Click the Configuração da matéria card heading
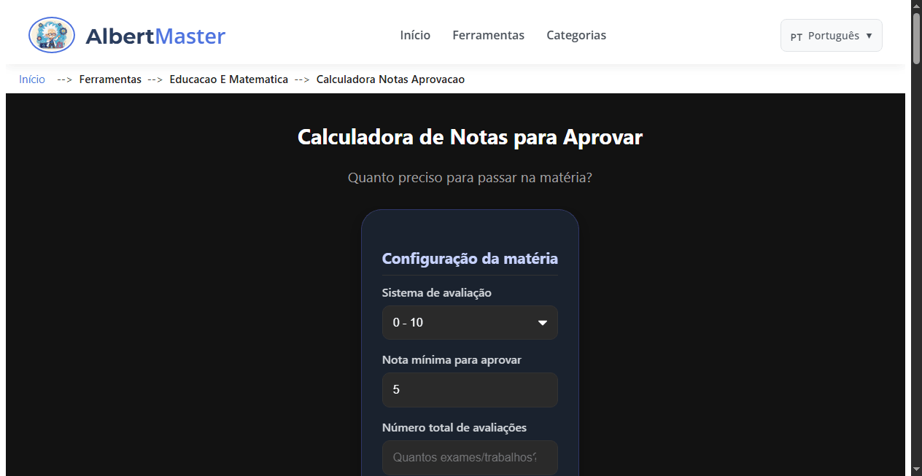 [x=470, y=258]
